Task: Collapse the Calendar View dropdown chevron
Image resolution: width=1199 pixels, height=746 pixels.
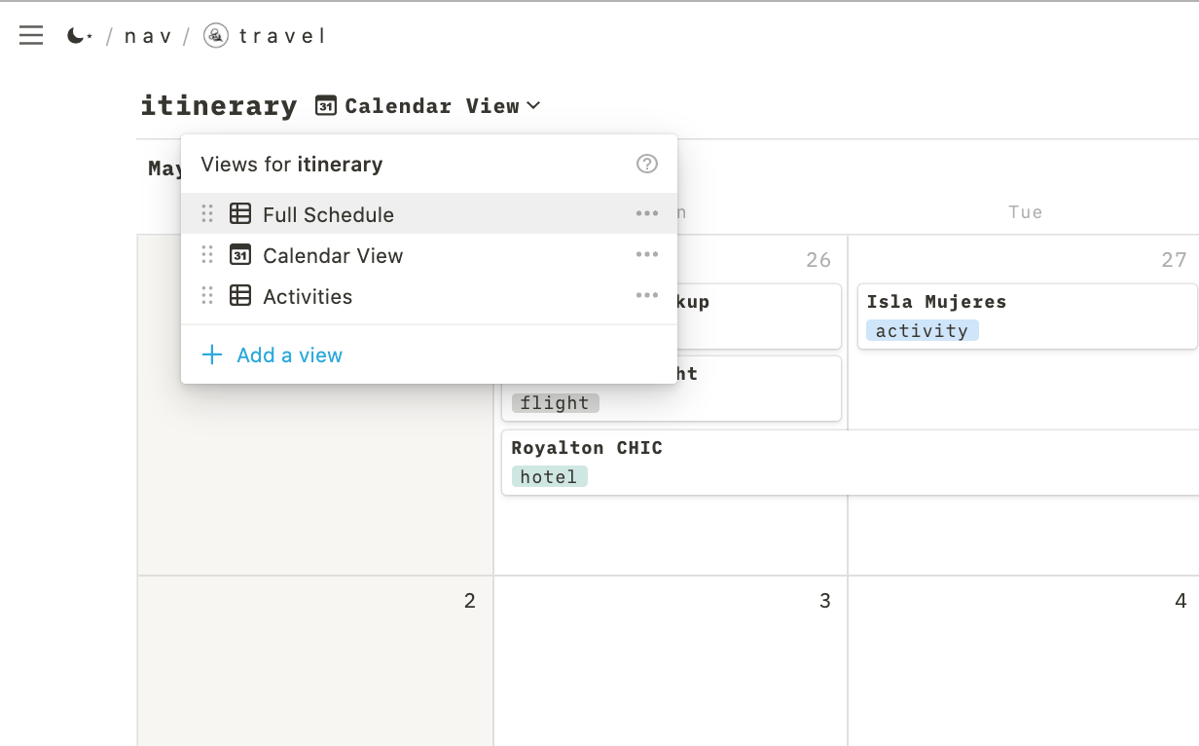Action: (533, 106)
